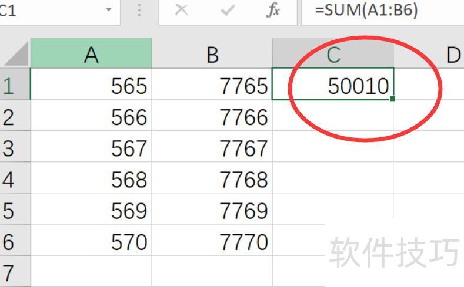
Task: Expand the Name Box dropdown arrow
Action: (x=109, y=10)
